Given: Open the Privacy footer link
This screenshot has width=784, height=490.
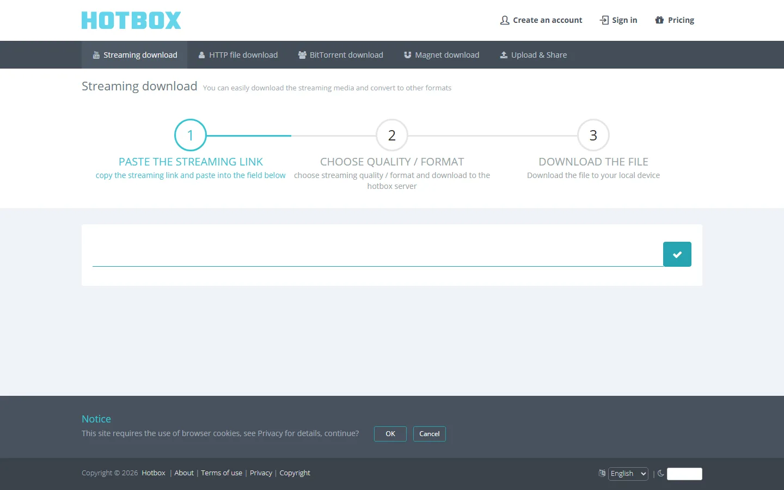Looking at the screenshot, I should pos(261,473).
